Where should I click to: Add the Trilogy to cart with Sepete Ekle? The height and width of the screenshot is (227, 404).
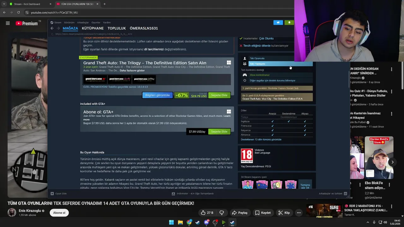(x=219, y=95)
